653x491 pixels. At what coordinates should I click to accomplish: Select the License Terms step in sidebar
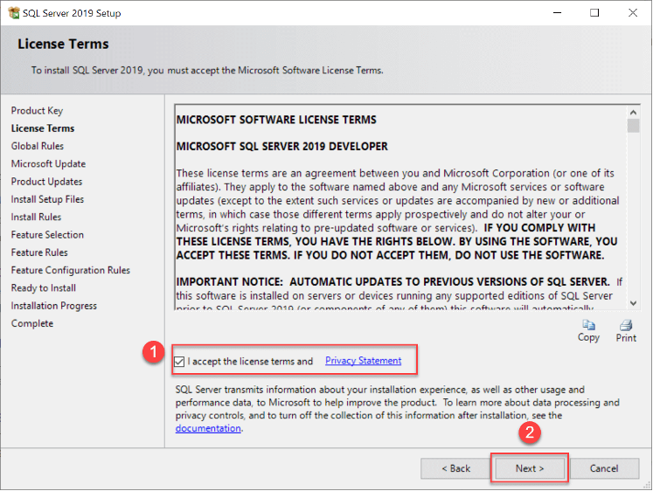pyautogui.click(x=43, y=128)
